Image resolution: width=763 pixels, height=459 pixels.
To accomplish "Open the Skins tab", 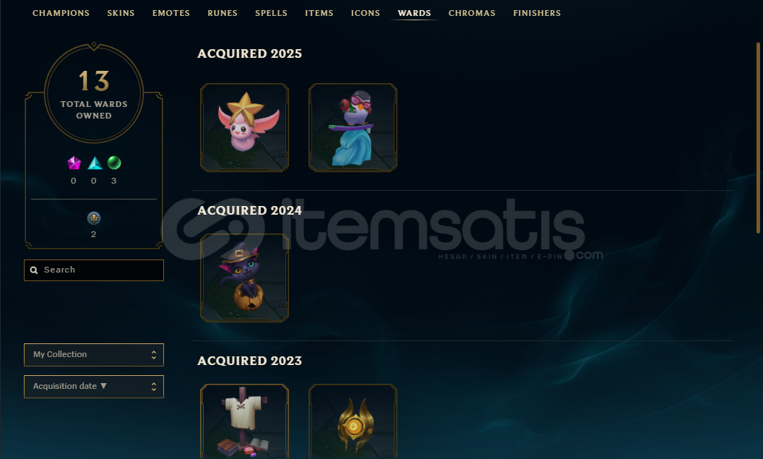I will click(x=121, y=13).
